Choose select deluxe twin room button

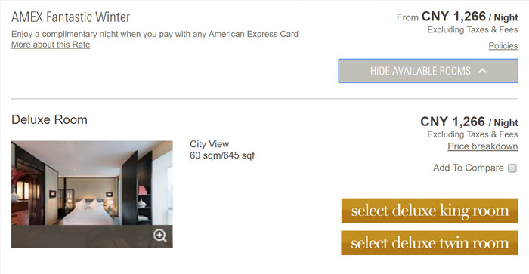pos(429,243)
